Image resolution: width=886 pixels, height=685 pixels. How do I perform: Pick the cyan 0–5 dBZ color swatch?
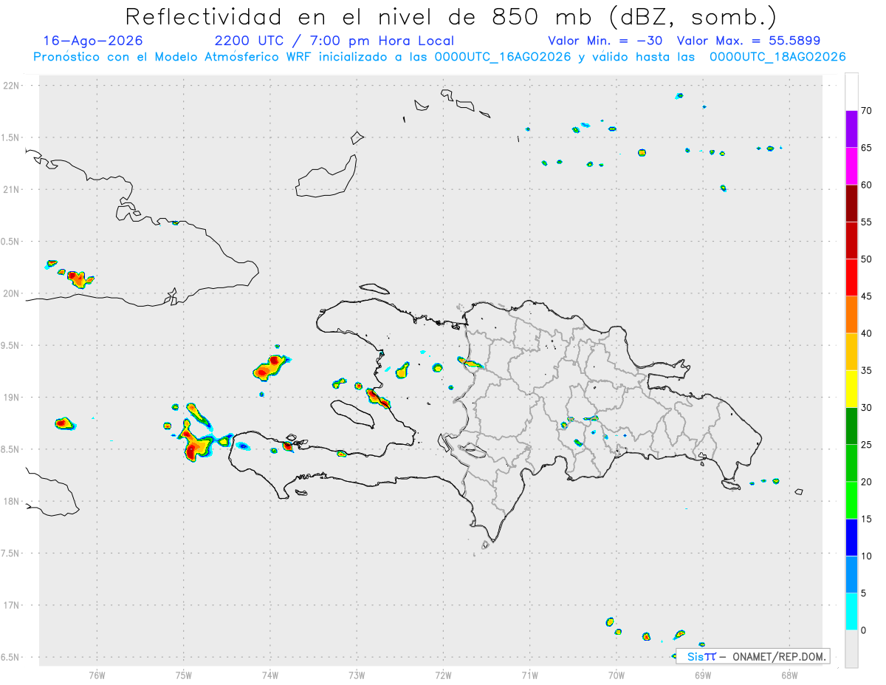(x=851, y=612)
